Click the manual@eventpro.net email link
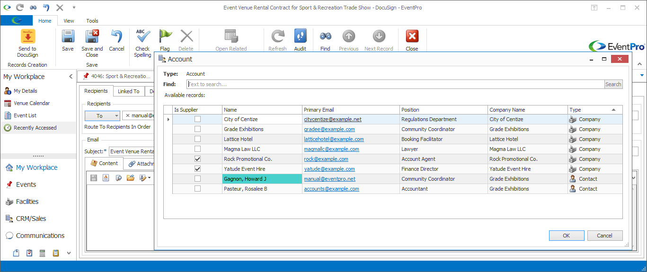This screenshot has width=647, height=272. [x=329, y=179]
